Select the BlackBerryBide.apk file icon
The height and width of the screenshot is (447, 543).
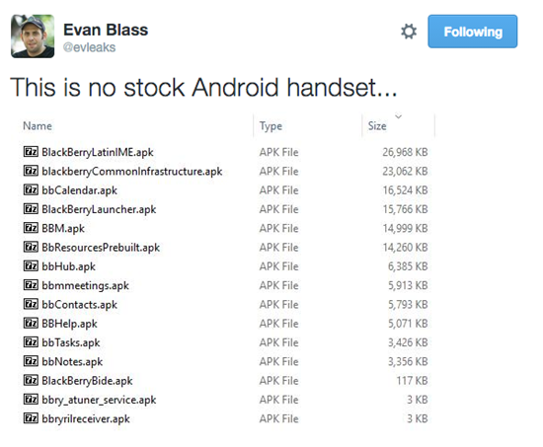[31, 380]
